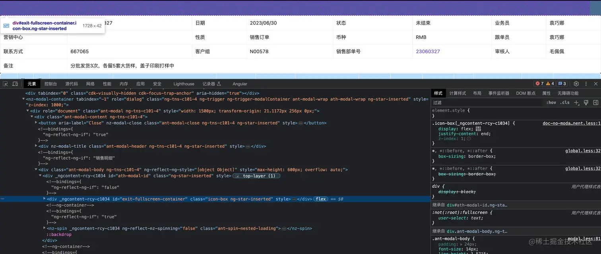Select the DOM 断点 sidebar tab

point(526,93)
